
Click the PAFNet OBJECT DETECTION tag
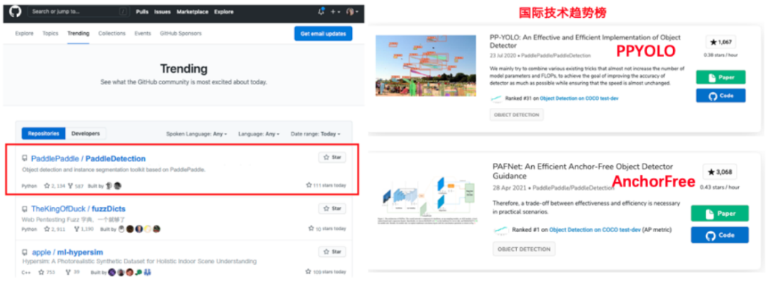(x=524, y=249)
